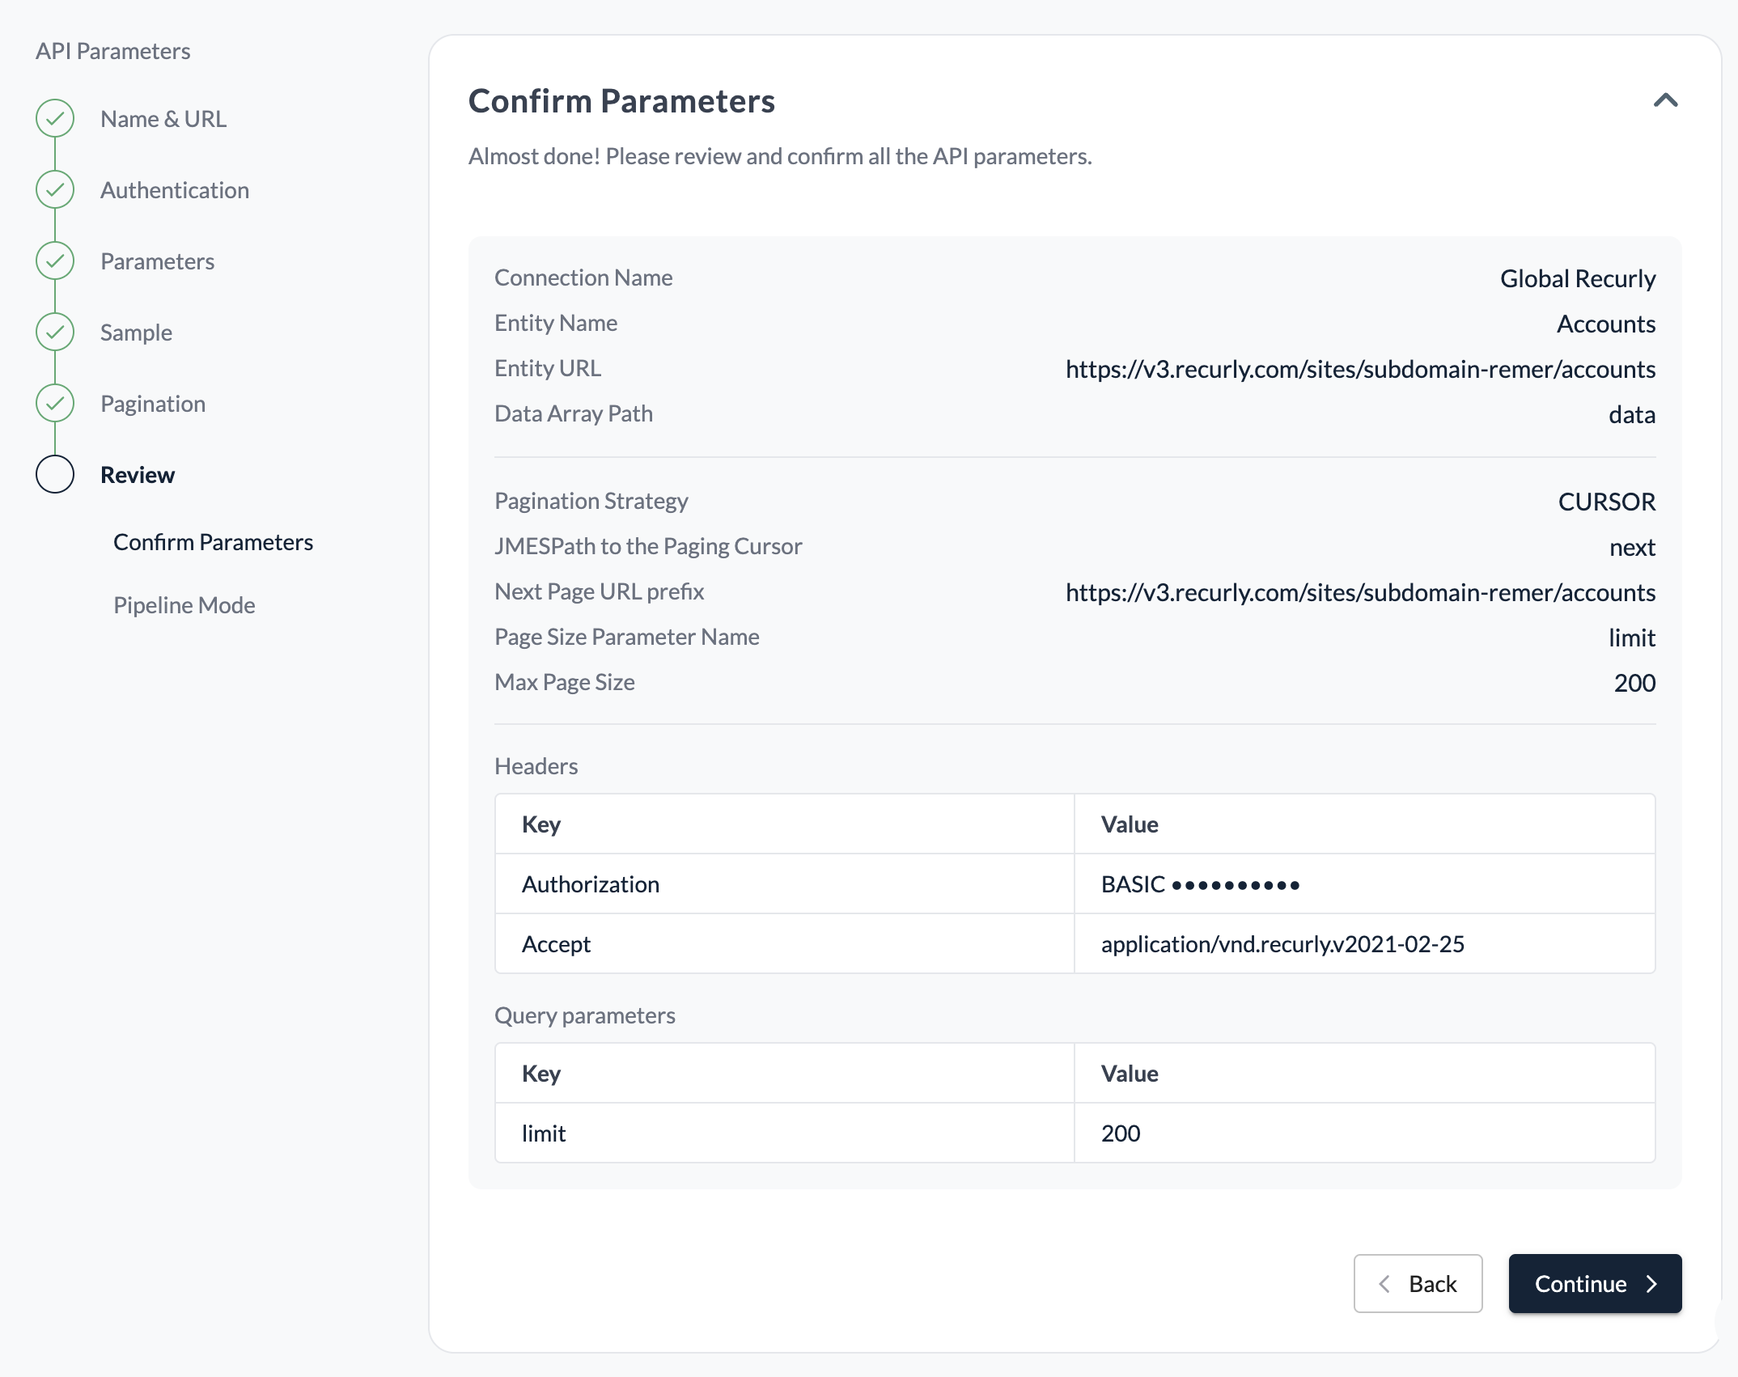Viewport: 1738px width, 1377px height.
Task: Click the Parameters step checkmark icon
Action: [x=55, y=261]
